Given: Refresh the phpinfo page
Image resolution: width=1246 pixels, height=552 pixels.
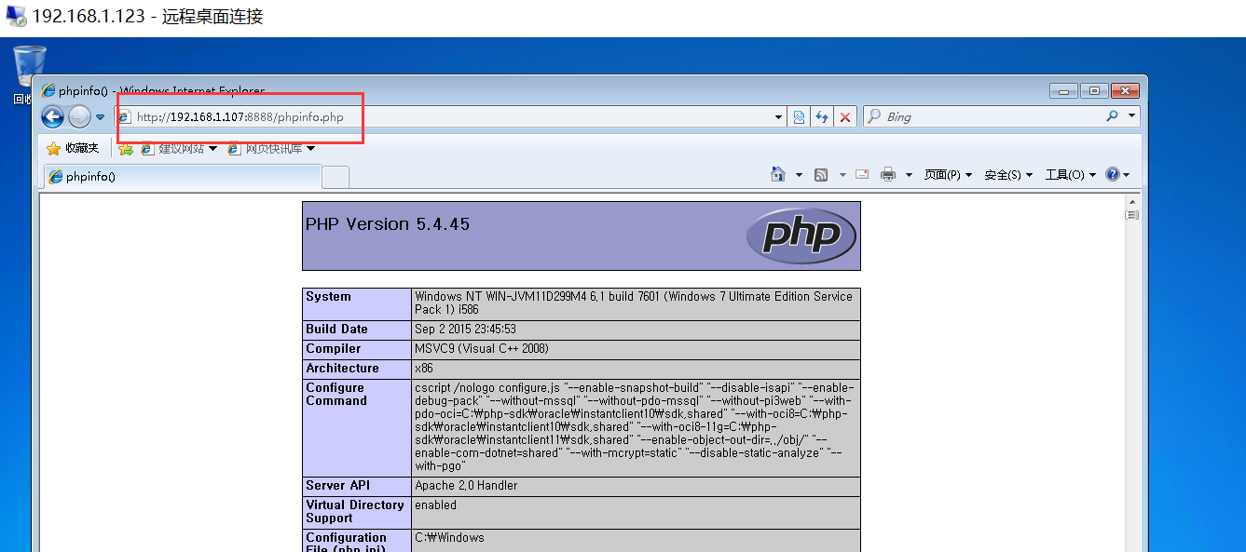Looking at the screenshot, I should (822, 117).
